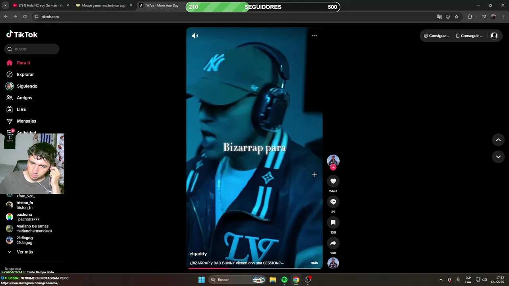The width and height of the screenshot is (509, 286).
Task: Translate this page with Chrome icon
Action: (439, 17)
